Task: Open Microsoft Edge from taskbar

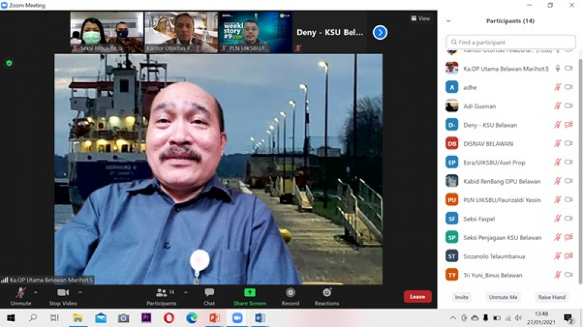Action: tap(191, 318)
